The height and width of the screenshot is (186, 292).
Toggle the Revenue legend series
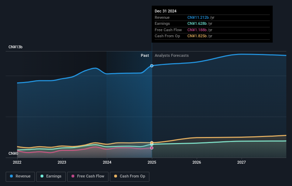(20, 176)
